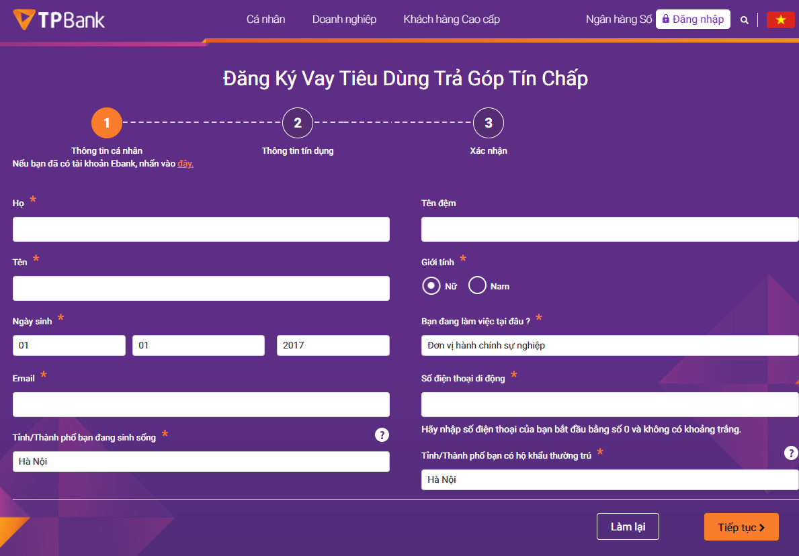The image size is (799, 556).
Task: Click into the Email input field
Action: pyautogui.click(x=201, y=404)
